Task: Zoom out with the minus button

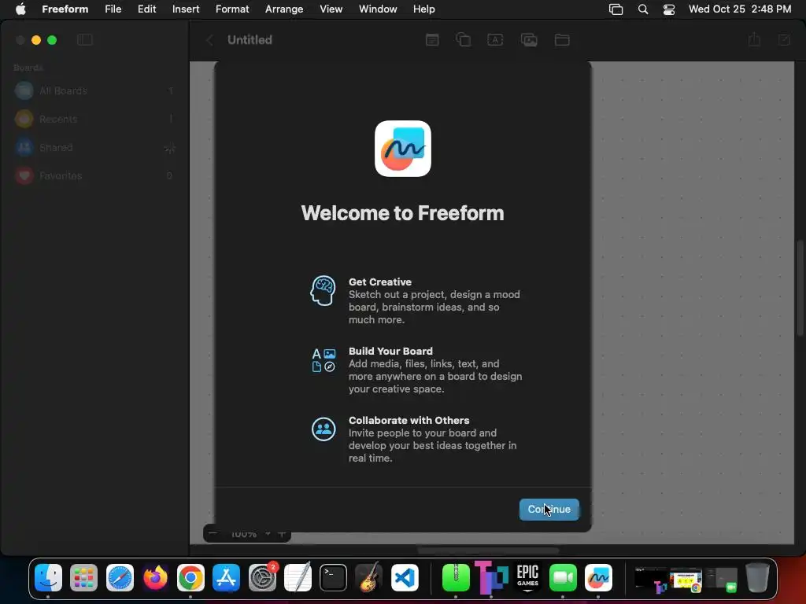Action: 213,534
